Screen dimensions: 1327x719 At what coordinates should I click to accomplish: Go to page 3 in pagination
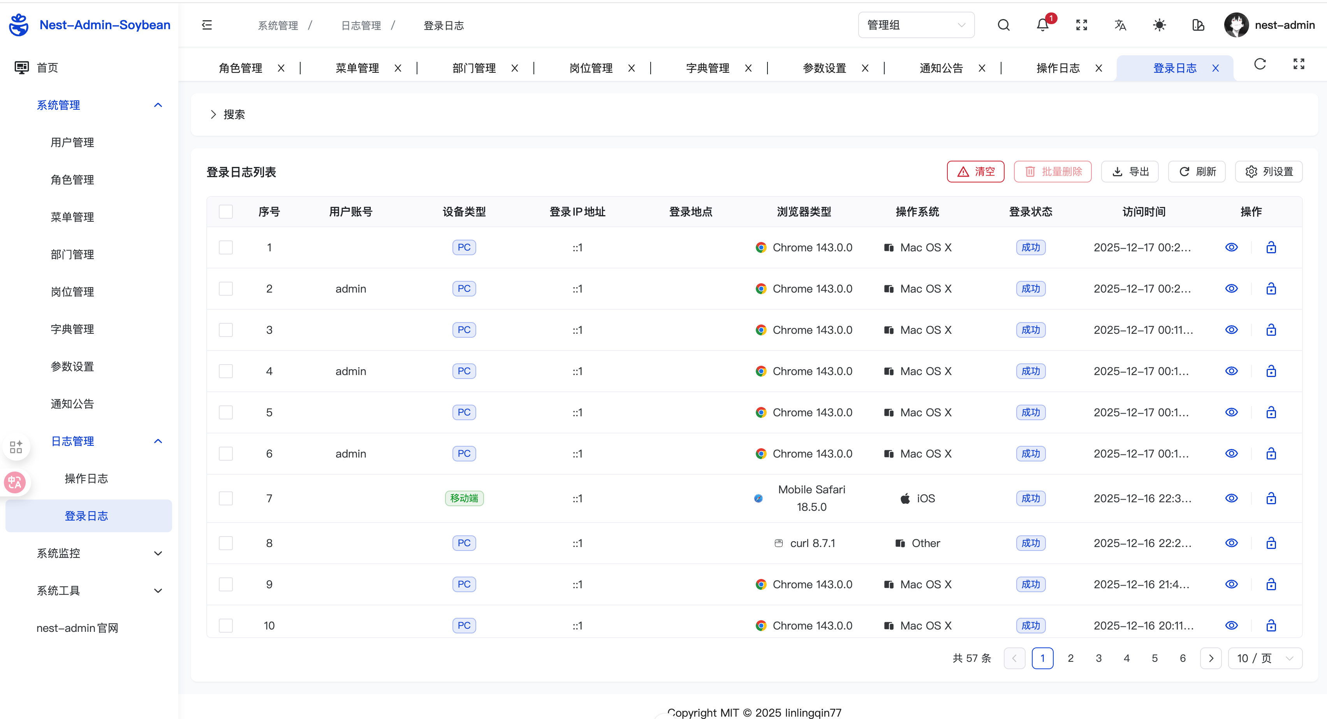[1098, 658]
